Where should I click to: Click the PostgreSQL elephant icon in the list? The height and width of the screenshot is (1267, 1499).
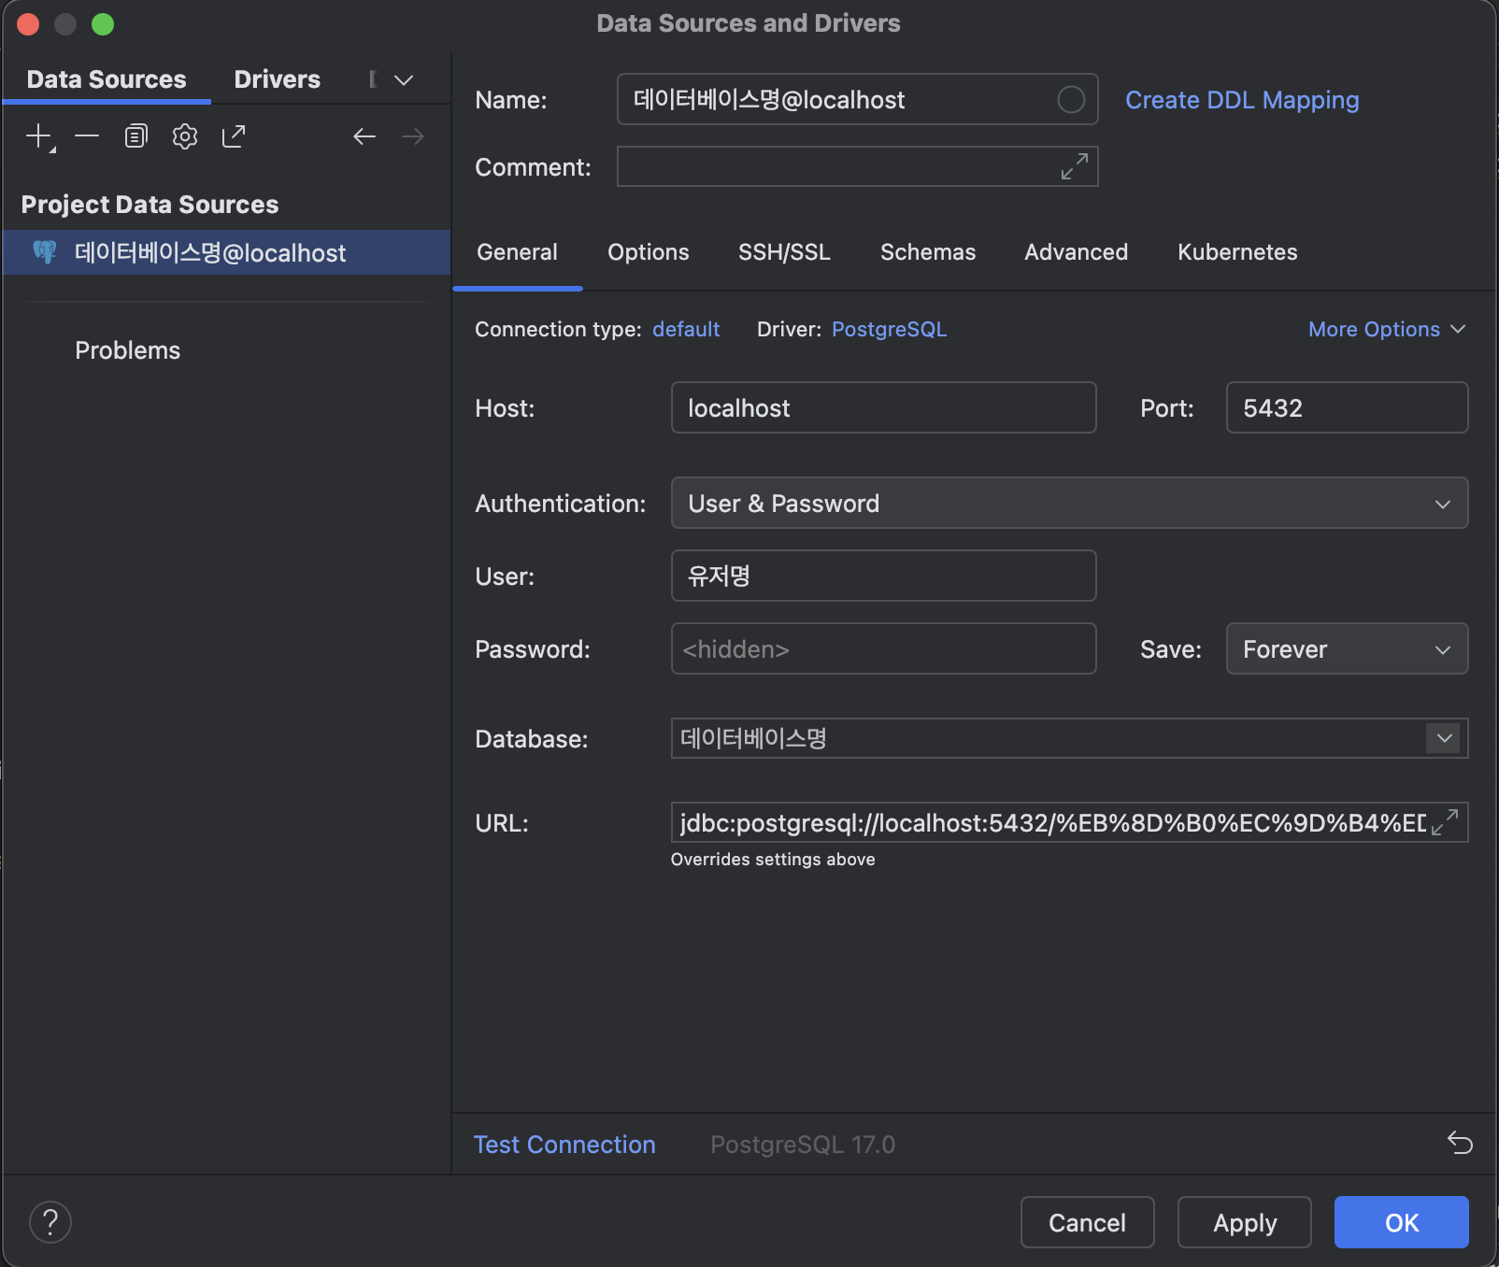point(44,252)
